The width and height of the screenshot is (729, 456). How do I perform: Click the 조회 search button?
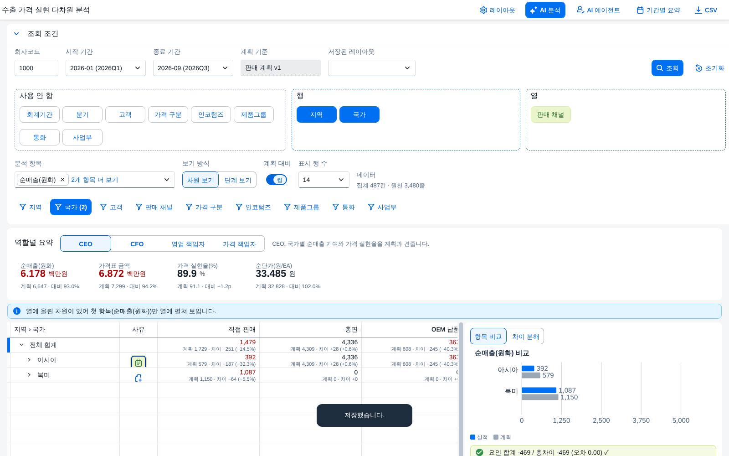(x=667, y=68)
